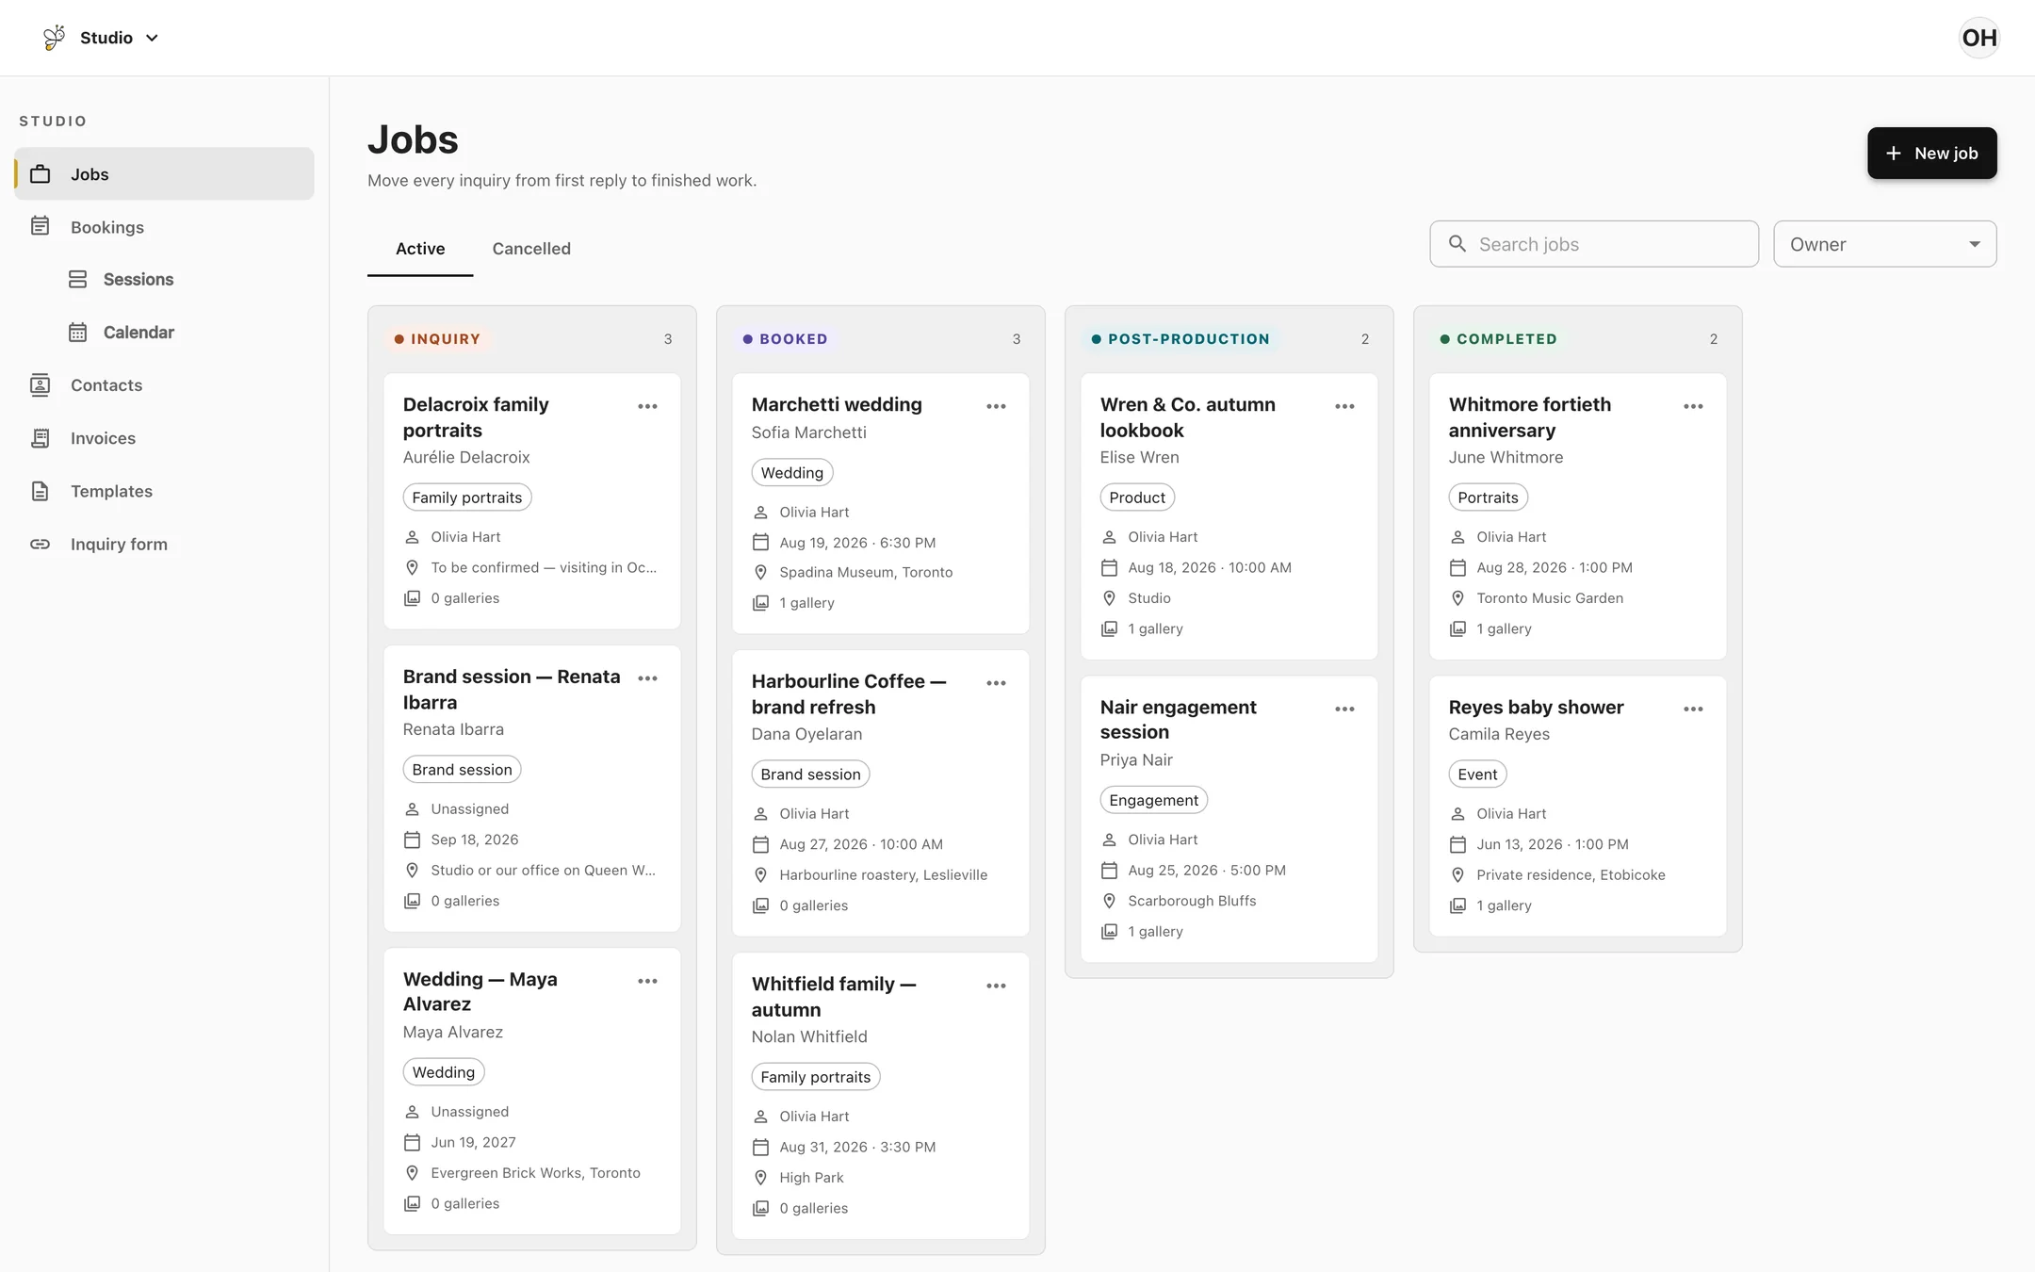Go to Sessions in the sidebar

pyautogui.click(x=164, y=280)
